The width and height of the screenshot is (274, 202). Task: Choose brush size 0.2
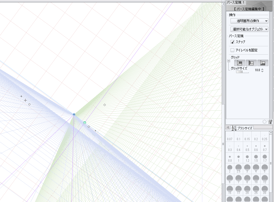tap(256, 137)
